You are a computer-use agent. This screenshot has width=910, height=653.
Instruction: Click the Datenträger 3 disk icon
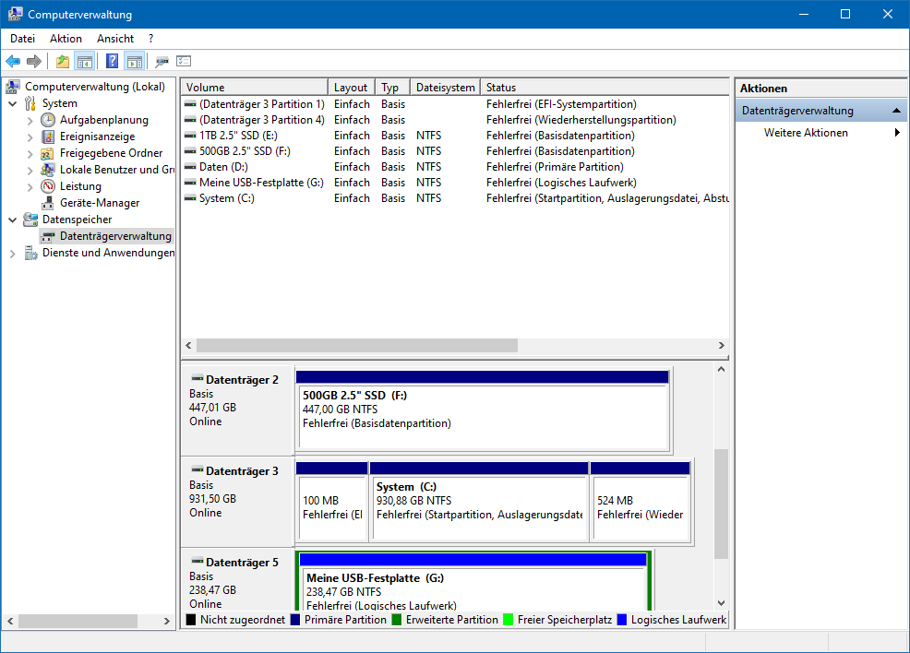pyautogui.click(x=198, y=469)
